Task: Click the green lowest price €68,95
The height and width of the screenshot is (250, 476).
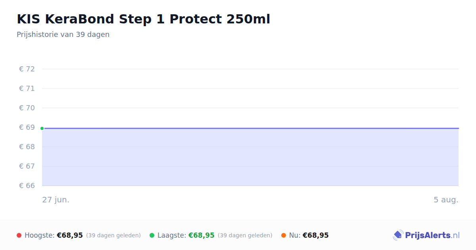Action: [x=202, y=235]
